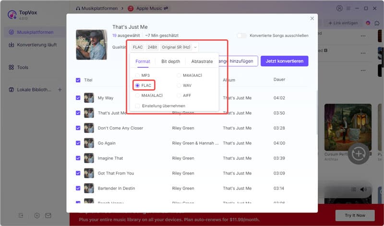Add a local library with plus icon

(x=60, y=90)
